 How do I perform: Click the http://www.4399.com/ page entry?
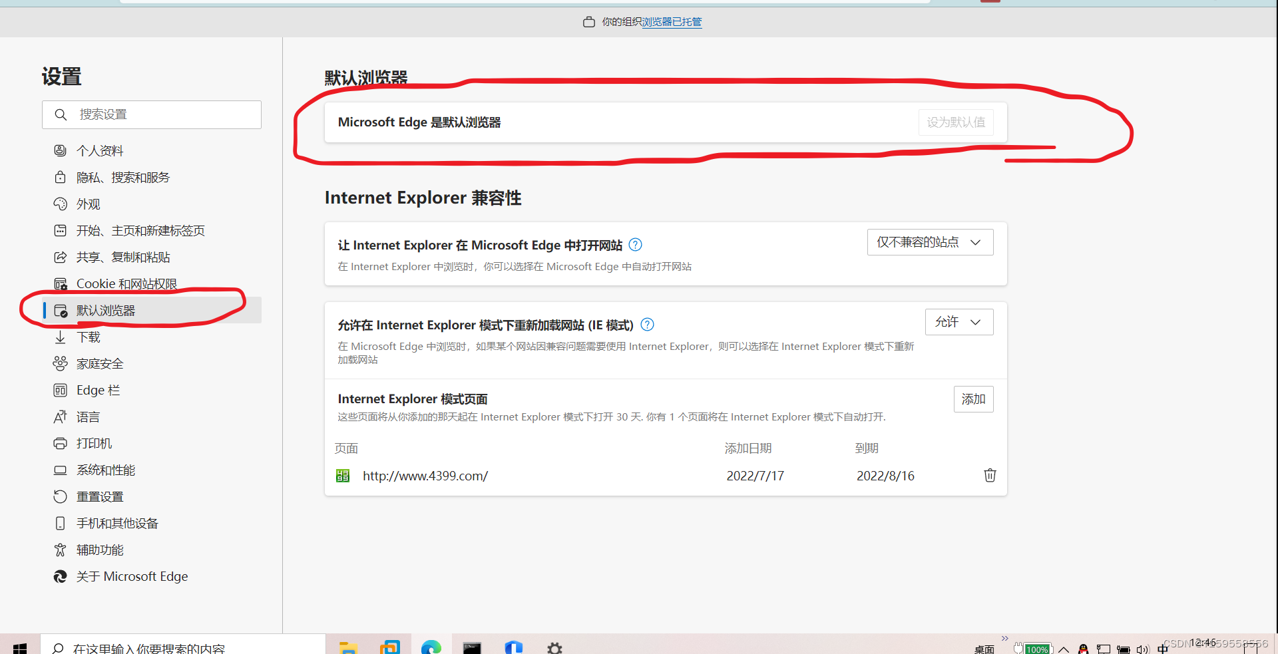coord(425,476)
